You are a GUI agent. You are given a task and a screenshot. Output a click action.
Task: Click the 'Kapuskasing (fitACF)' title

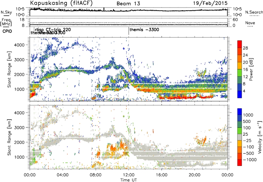pyautogui.click(x=61, y=3)
